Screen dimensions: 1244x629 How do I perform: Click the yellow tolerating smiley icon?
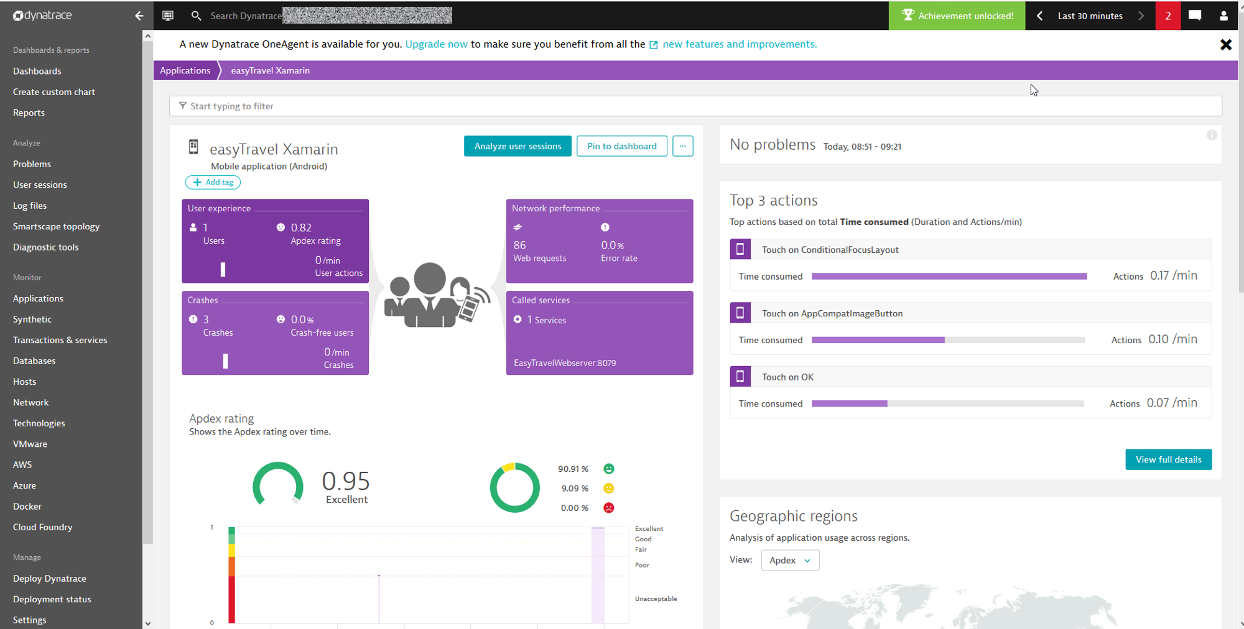[609, 489]
